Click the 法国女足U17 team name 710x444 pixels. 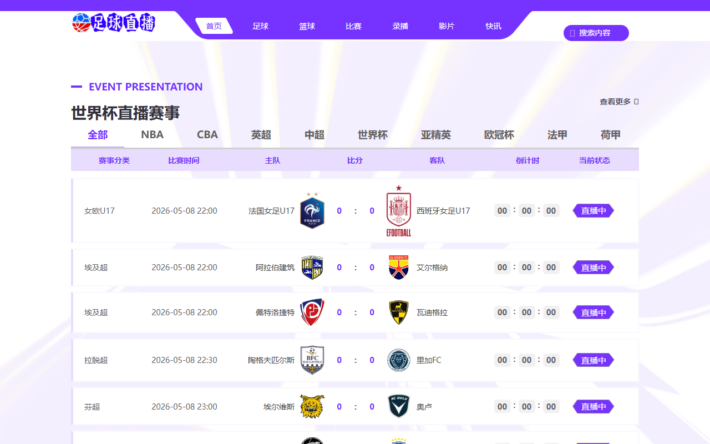click(x=272, y=211)
